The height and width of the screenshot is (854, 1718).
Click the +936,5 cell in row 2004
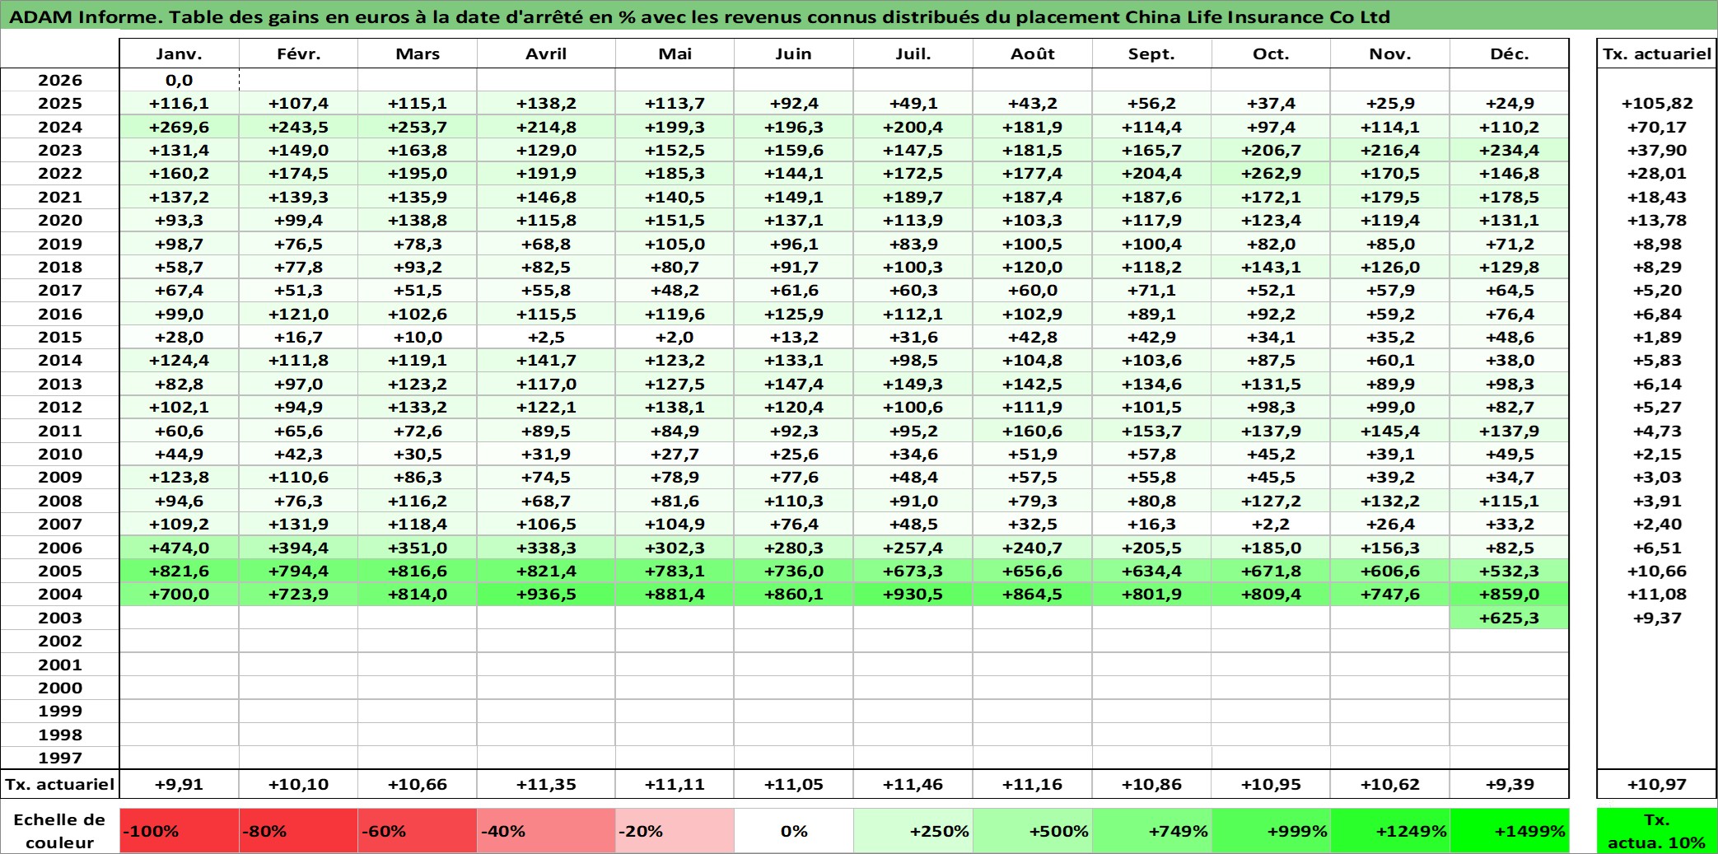click(x=546, y=594)
